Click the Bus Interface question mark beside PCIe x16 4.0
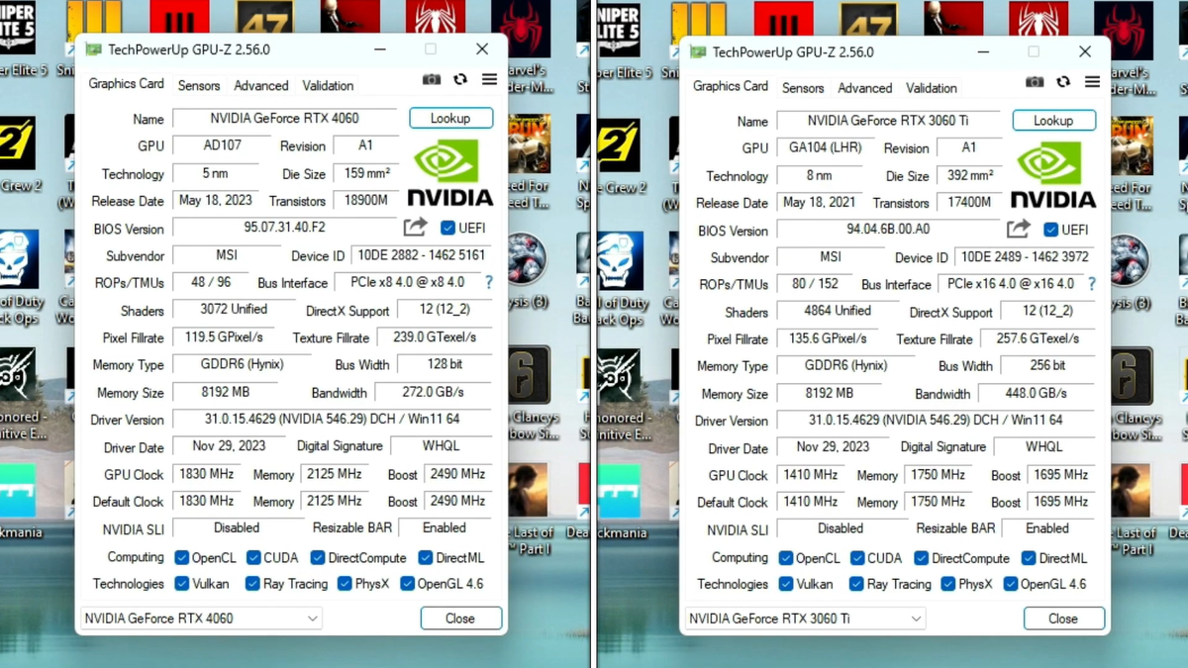The height and width of the screenshot is (668, 1188). coord(1092,284)
